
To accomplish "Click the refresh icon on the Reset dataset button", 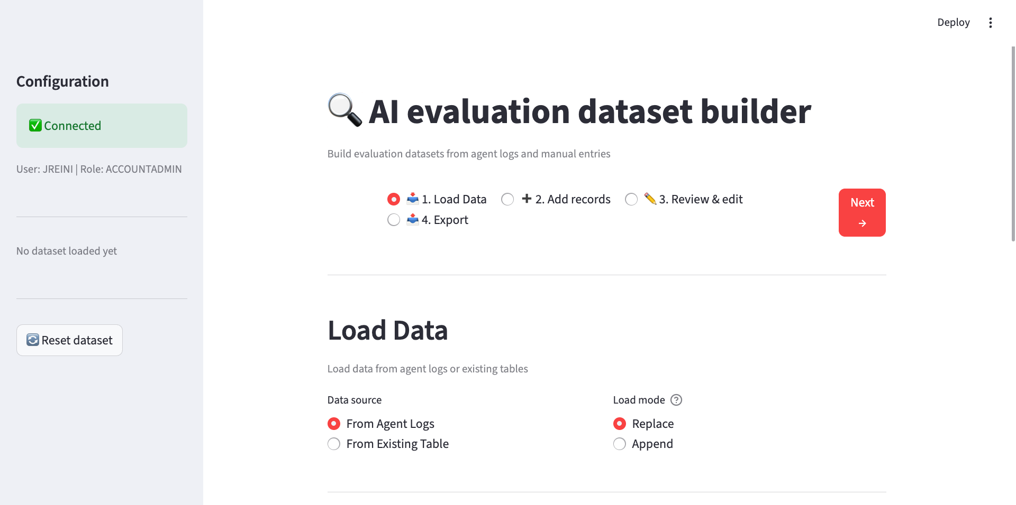I will 33,340.
